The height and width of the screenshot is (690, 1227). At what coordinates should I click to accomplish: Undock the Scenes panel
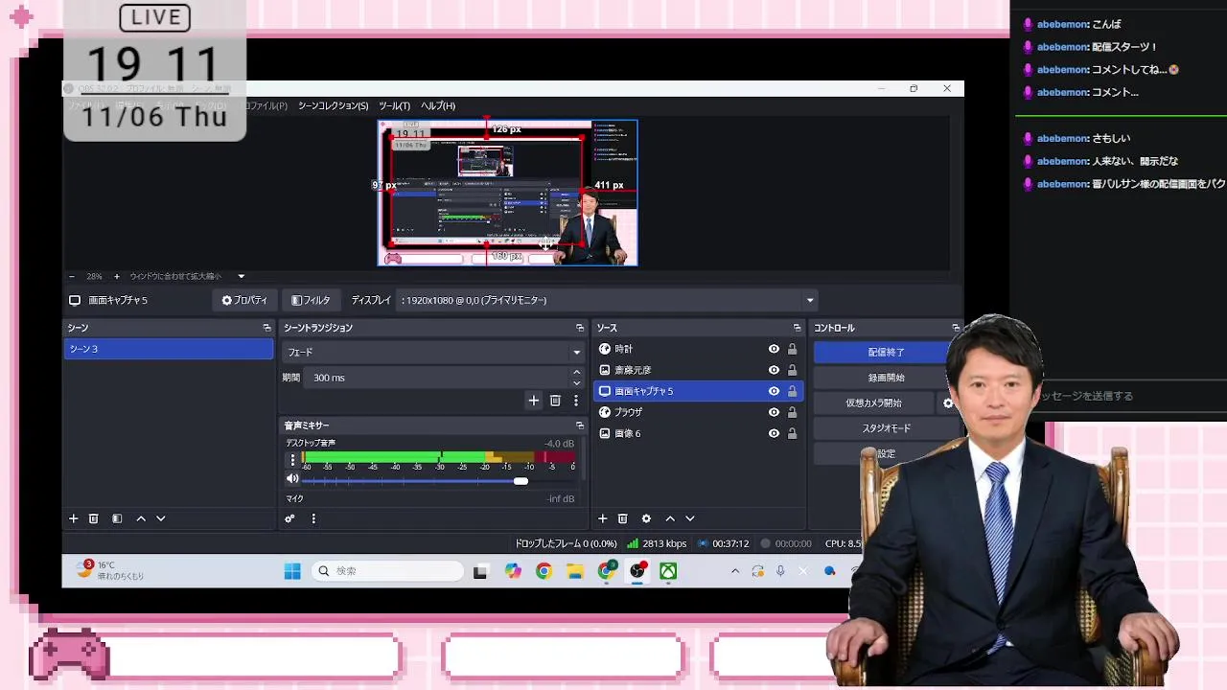(x=266, y=328)
